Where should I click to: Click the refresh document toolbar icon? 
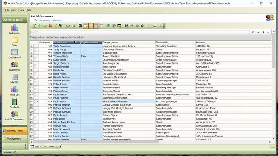click(x=34, y=26)
